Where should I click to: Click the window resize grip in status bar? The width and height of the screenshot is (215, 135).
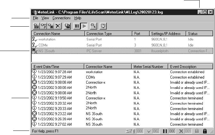[211, 132]
